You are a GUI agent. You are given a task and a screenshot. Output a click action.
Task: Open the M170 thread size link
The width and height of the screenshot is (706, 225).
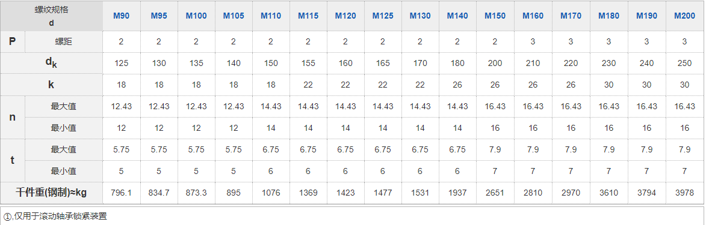point(571,16)
